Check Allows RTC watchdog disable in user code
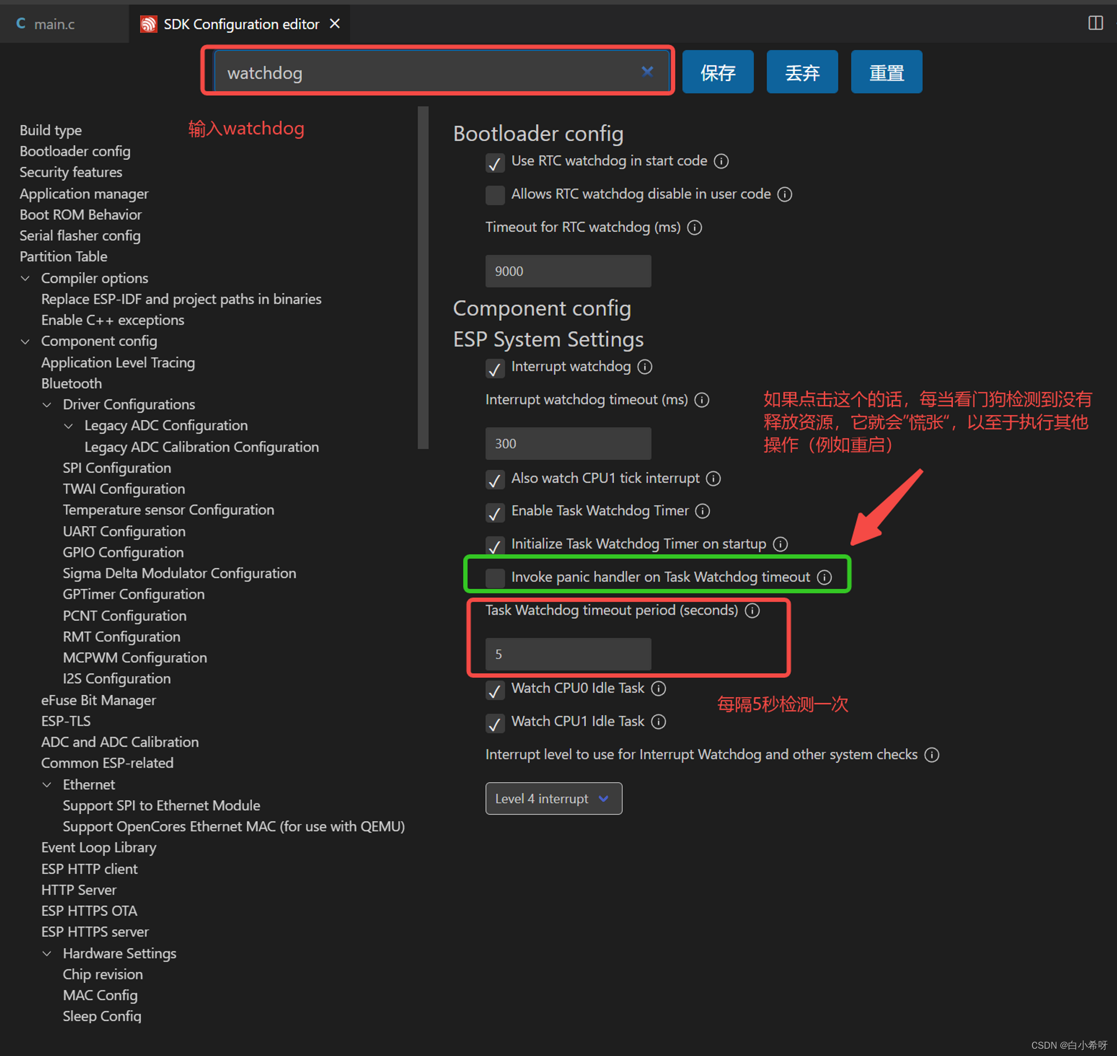 pos(495,195)
